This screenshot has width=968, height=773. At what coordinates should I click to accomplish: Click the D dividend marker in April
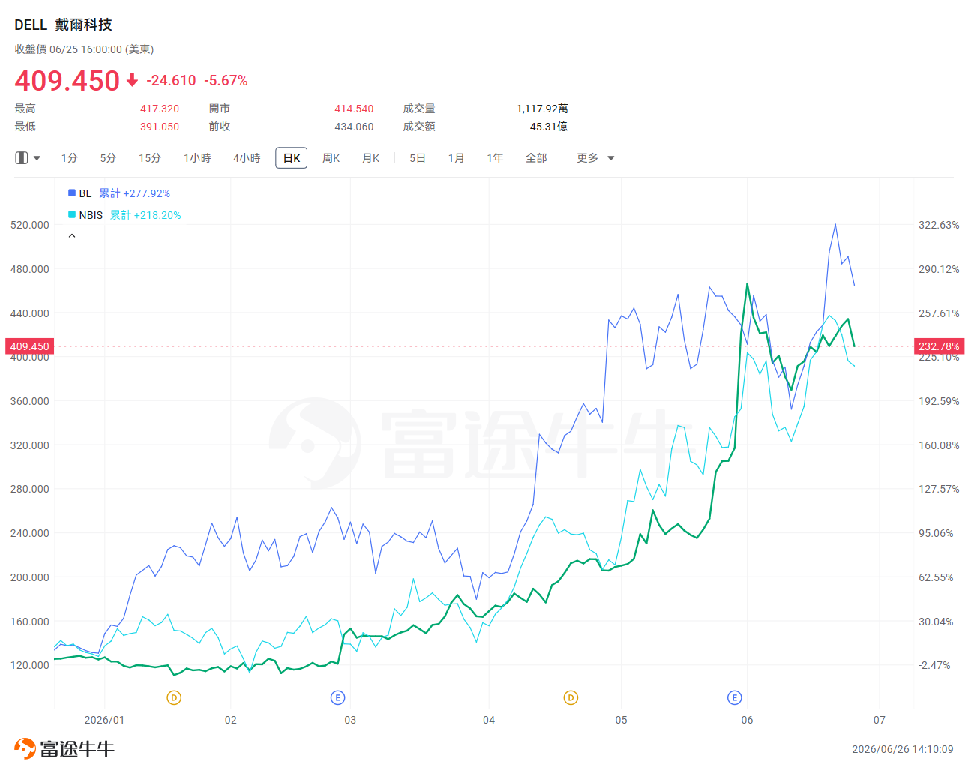pyautogui.click(x=571, y=698)
